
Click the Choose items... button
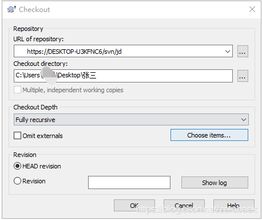click(209, 135)
